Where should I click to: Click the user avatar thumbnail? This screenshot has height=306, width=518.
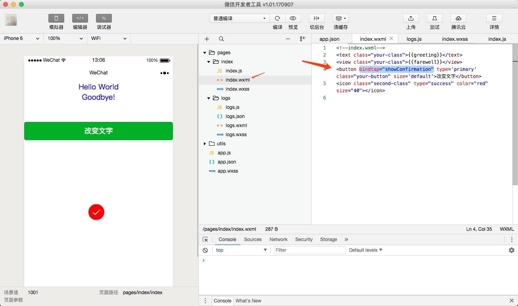(x=11, y=20)
